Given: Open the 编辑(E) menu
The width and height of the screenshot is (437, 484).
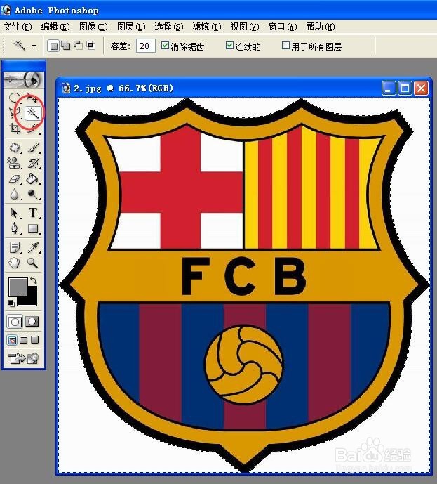Looking at the screenshot, I should pyautogui.click(x=55, y=27).
